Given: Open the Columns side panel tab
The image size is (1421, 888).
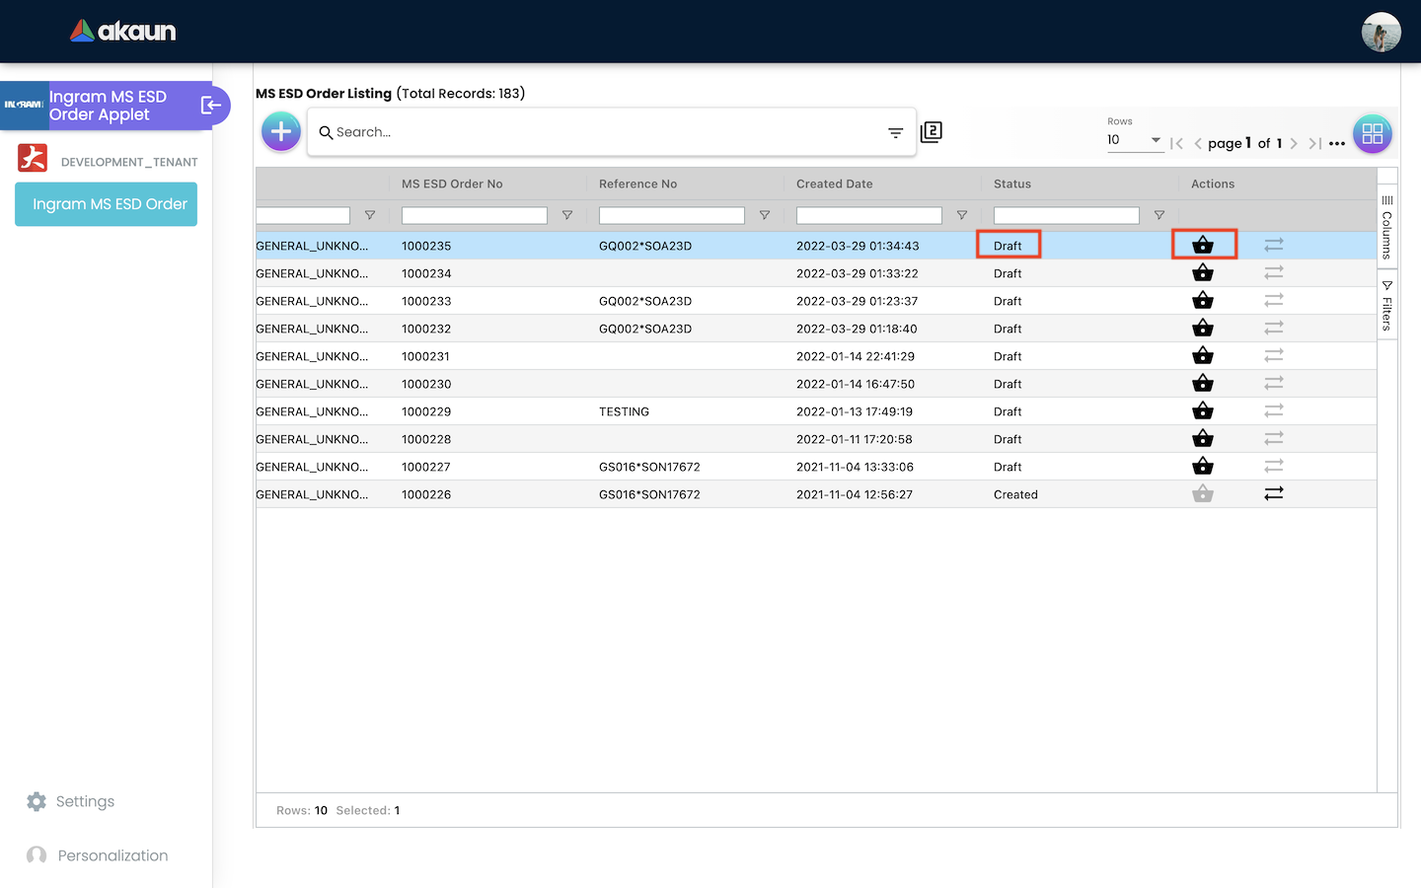Looking at the screenshot, I should [1386, 226].
